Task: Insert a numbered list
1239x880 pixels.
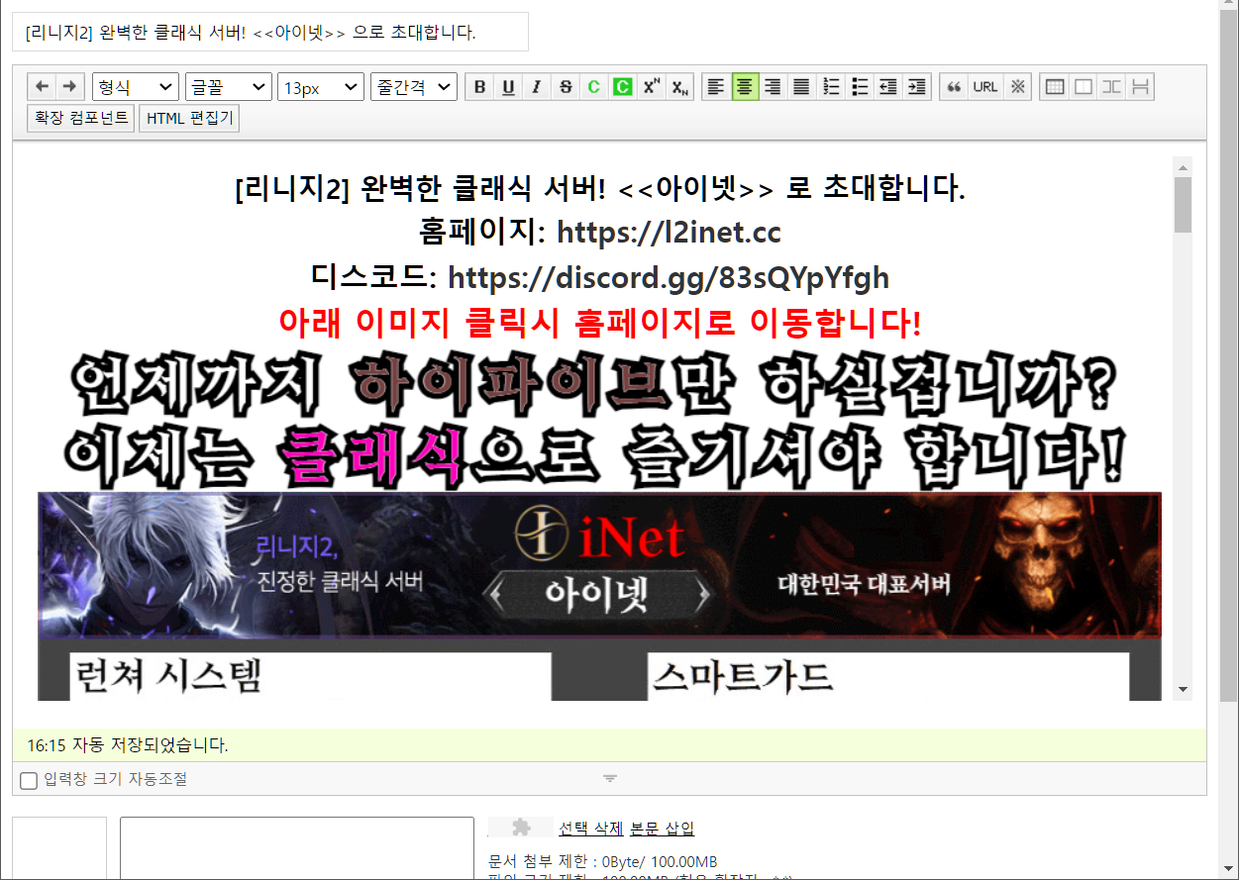Action: pos(831,87)
